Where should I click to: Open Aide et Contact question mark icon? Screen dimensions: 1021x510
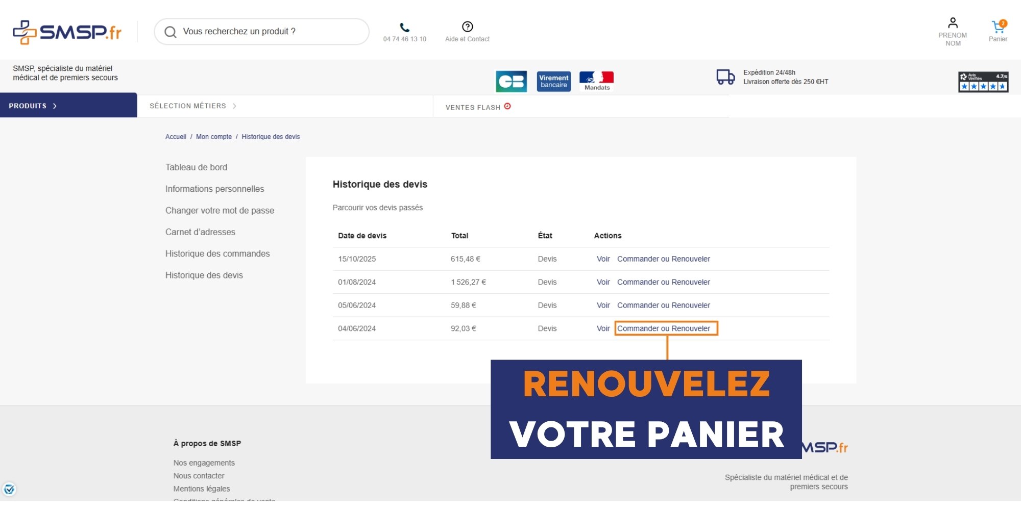coord(467,27)
